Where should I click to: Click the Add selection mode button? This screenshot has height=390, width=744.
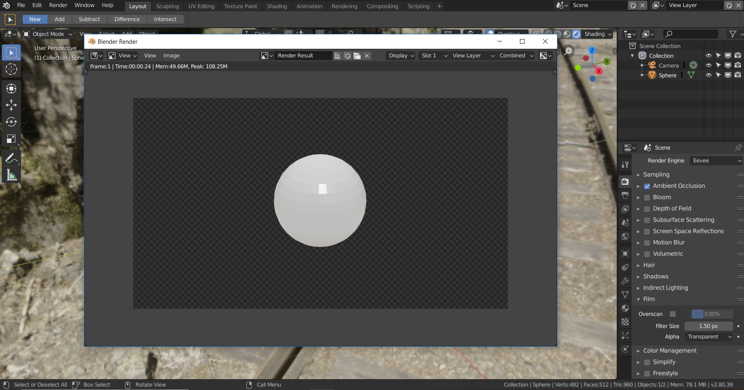[x=59, y=19]
